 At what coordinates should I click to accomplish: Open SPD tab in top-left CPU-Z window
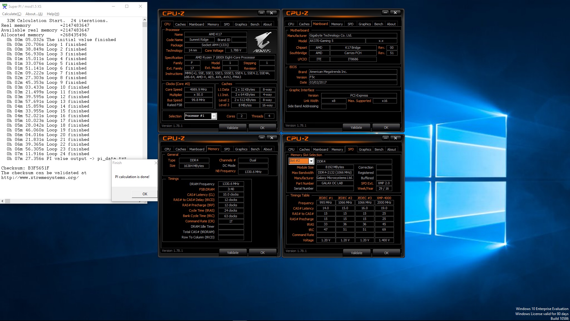[x=227, y=24]
